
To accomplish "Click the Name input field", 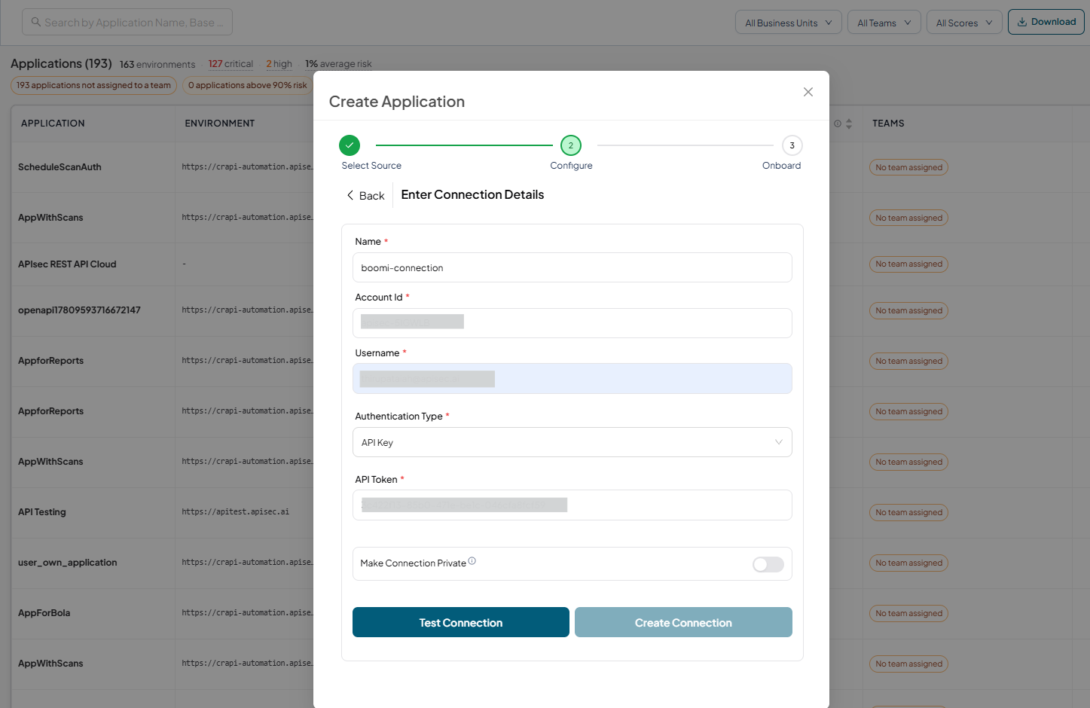I will (x=572, y=267).
